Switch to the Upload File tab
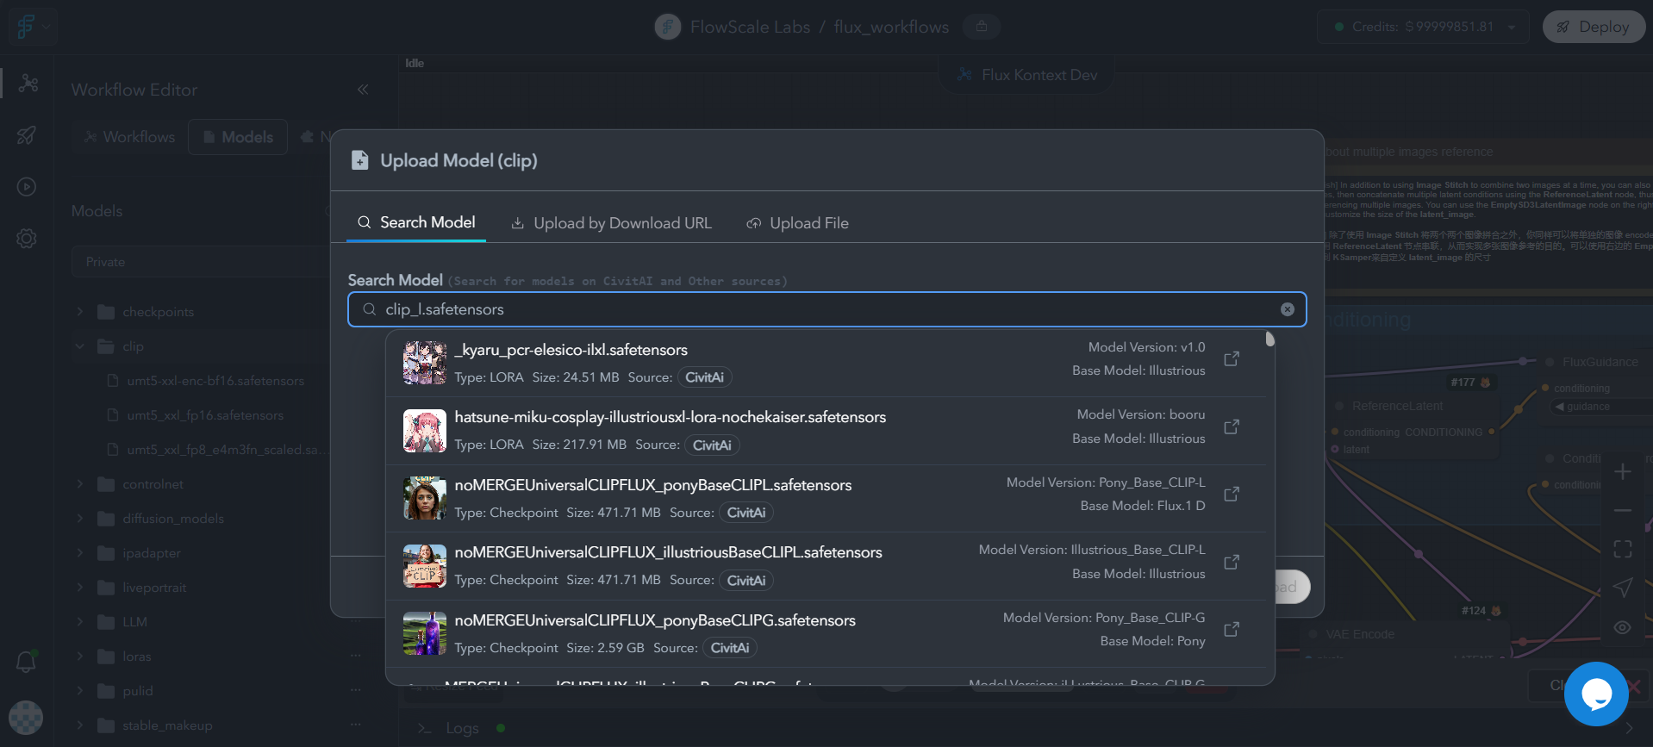The height and width of the screenshot is (747, 1653). 797,223
